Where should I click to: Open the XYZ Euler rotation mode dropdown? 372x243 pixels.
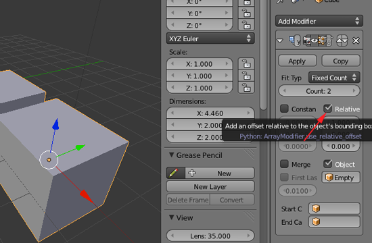pyautogui.click(x=210, y=38)
